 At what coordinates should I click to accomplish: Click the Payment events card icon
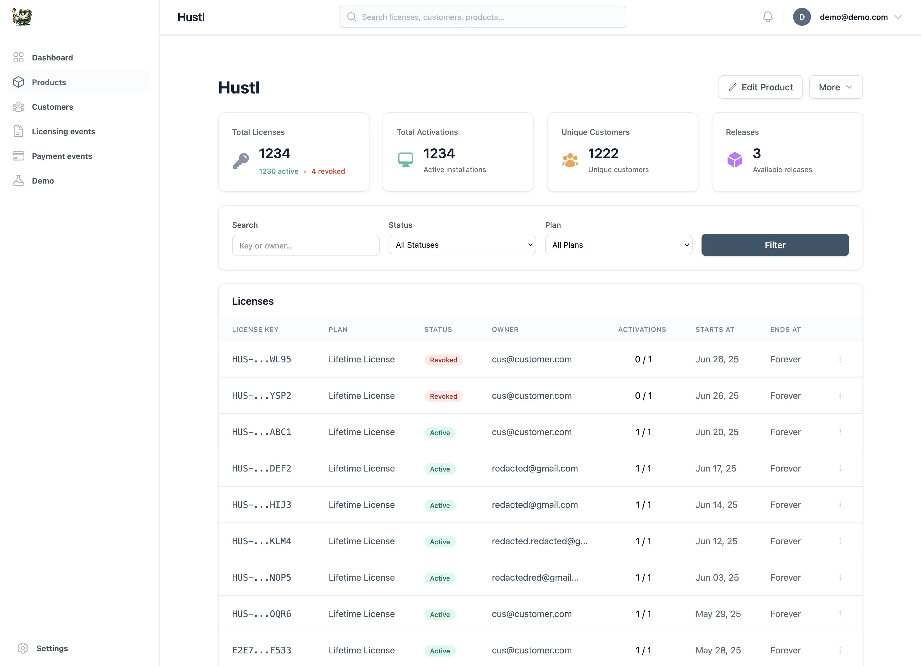click(19, 156)
